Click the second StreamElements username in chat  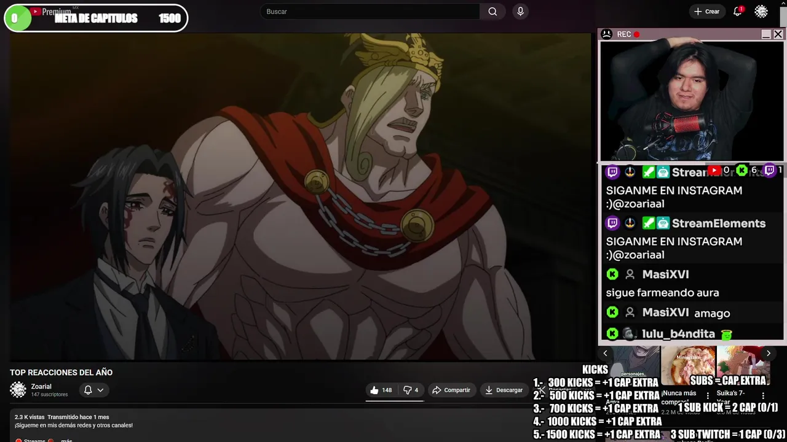719,223
